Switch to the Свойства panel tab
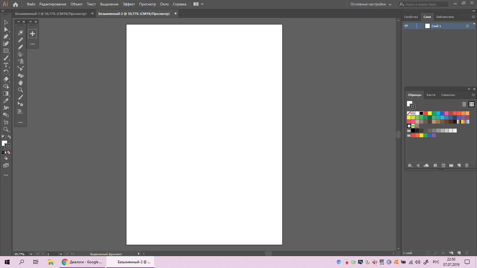The image size is (477, 268). point(411,17)
